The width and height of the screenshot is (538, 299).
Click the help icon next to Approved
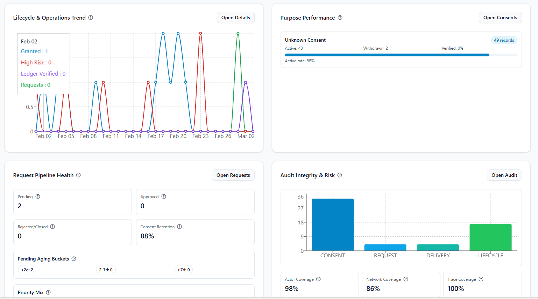tap(163, 196)
